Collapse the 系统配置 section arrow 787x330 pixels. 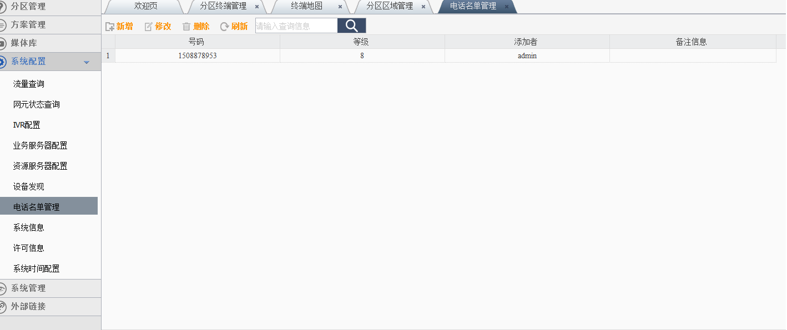[x=86, y=62]
